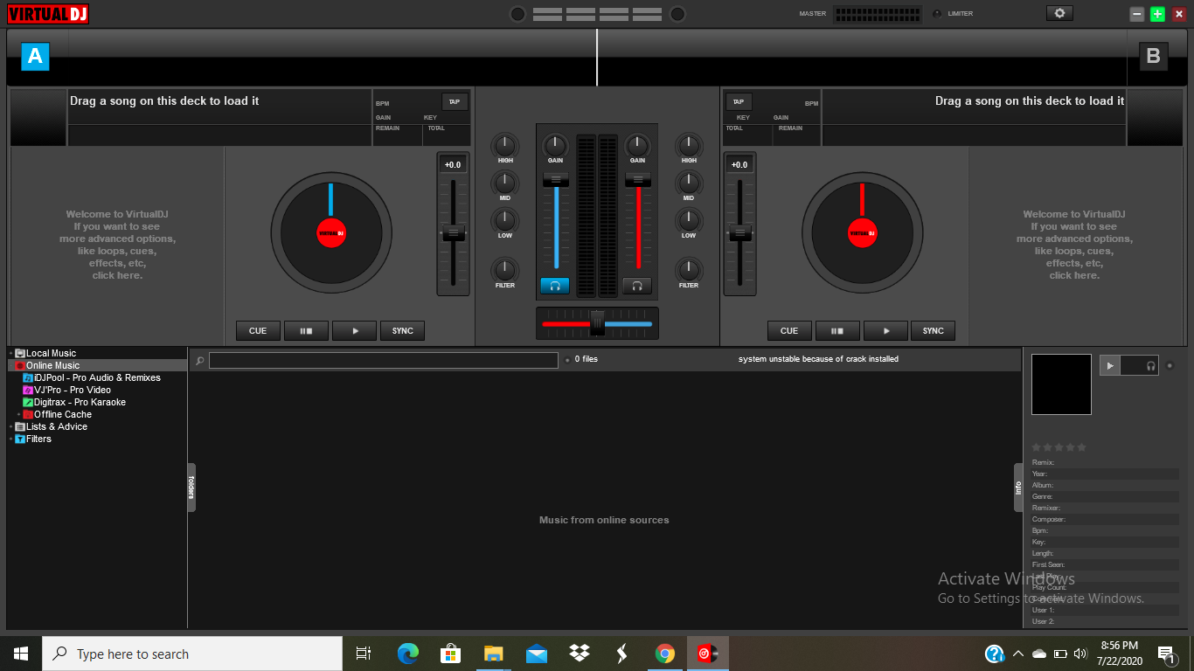Screen dimensions: 1194x671
Task: Click right deck HIGH knob
Action: tap(689, 145)
